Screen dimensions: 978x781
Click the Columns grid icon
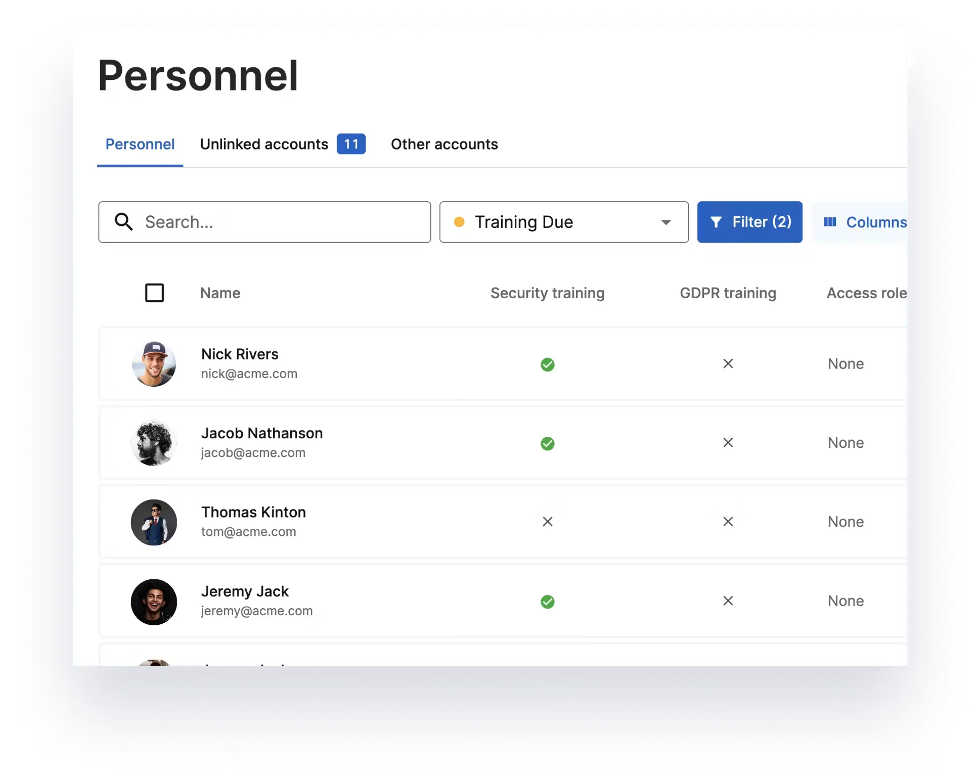830,222
